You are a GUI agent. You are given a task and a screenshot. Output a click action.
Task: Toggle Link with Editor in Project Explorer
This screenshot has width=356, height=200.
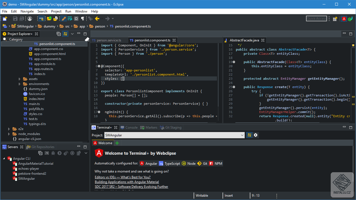65,34
